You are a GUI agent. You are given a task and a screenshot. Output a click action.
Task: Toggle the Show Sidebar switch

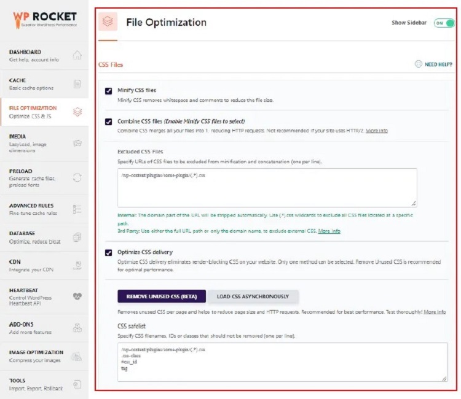pos(443,23)
